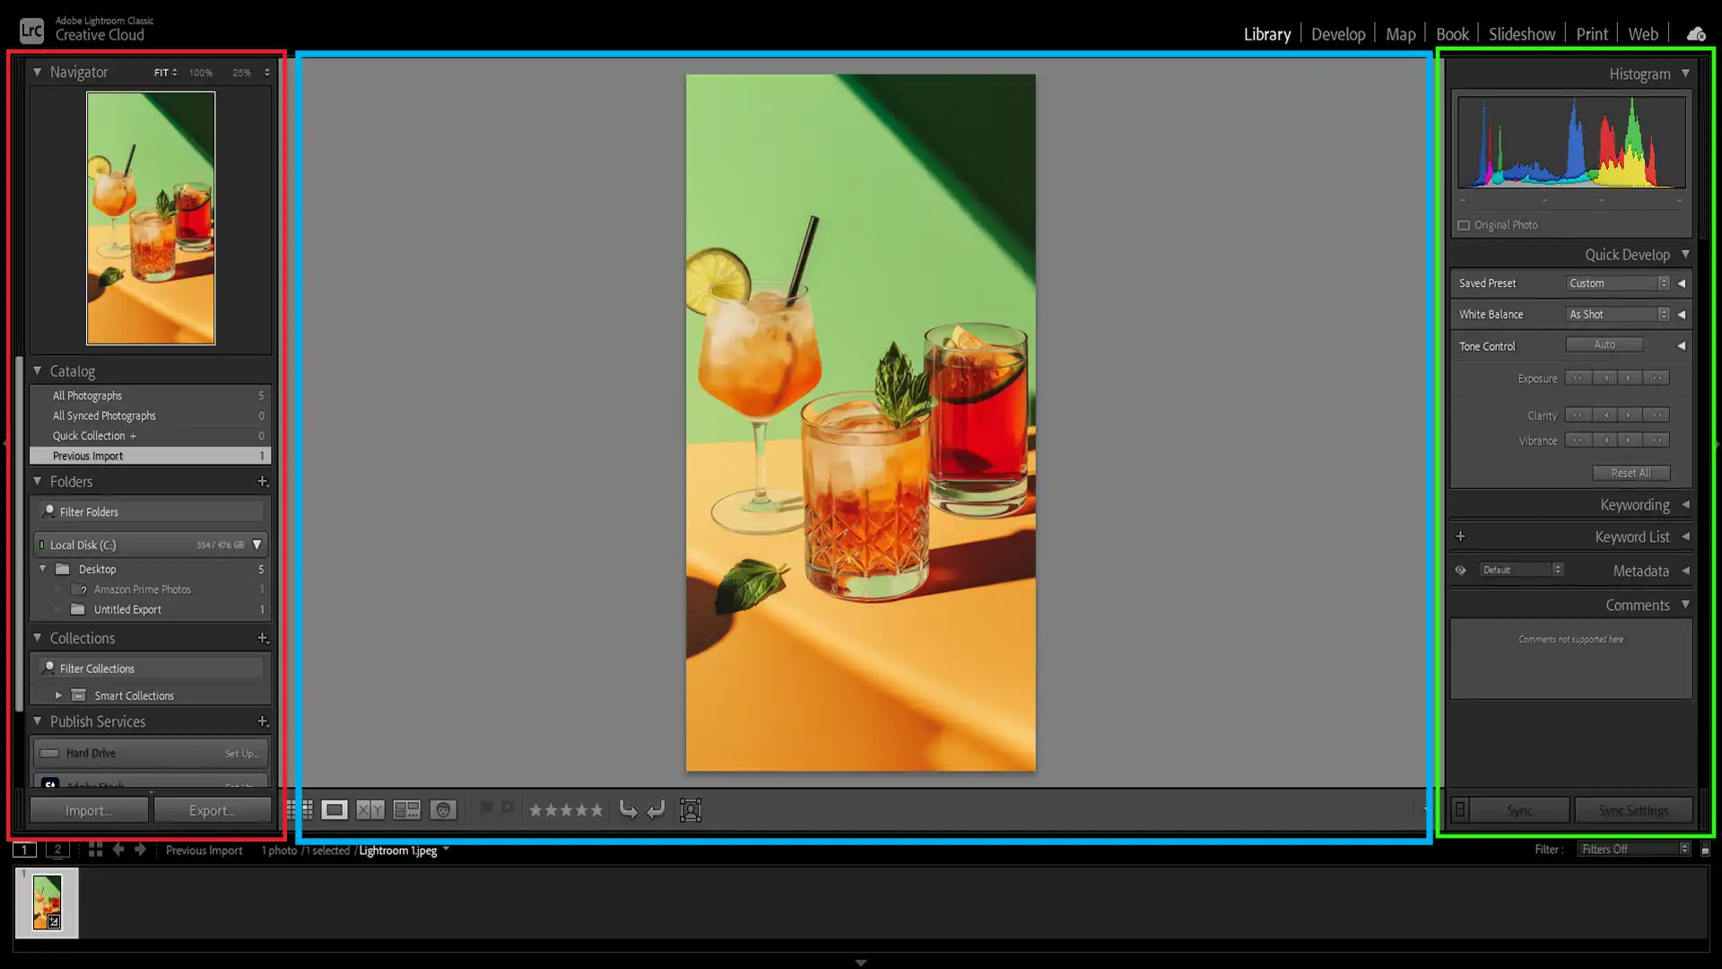Open the Book module
Screen dimensions: 1722x969
1452,34
